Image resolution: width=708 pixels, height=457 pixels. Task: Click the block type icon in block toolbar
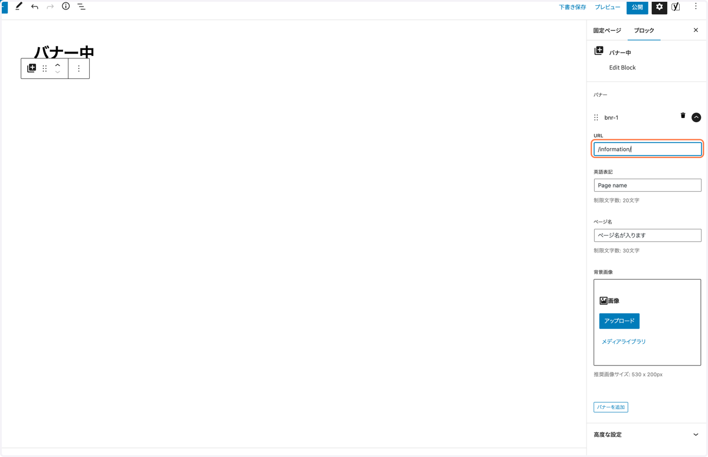click(32, 68)
